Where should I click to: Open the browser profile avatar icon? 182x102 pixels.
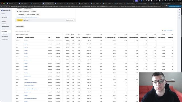[x=166, y=6]
